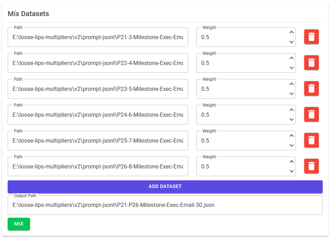This screenshot has width=330, height=238.
Task: Decrease weight for P23-5 dataset
Action: [292, 94]
